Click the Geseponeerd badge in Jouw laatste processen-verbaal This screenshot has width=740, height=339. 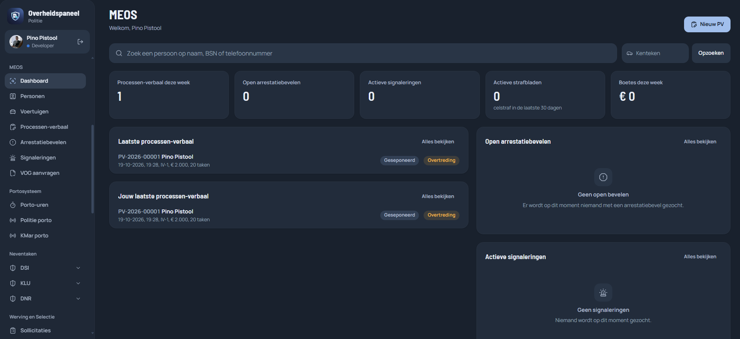tap(400, 215)
